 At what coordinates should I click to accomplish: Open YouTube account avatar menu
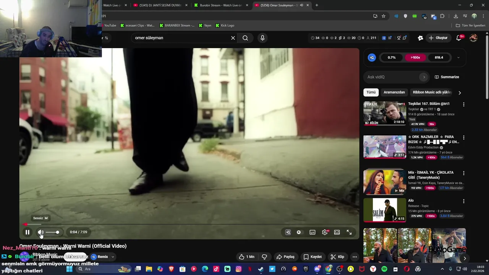click(x=473, y=38)
